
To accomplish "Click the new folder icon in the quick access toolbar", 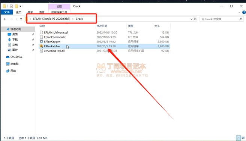I will tap(16, 6).
